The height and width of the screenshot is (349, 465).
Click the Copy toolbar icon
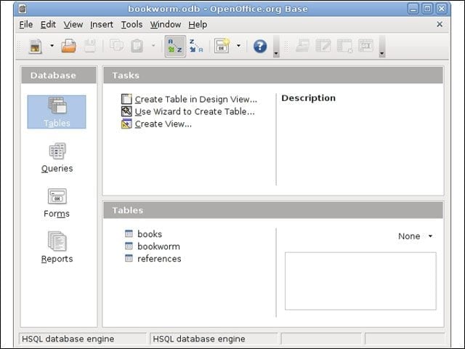(116, 46)
